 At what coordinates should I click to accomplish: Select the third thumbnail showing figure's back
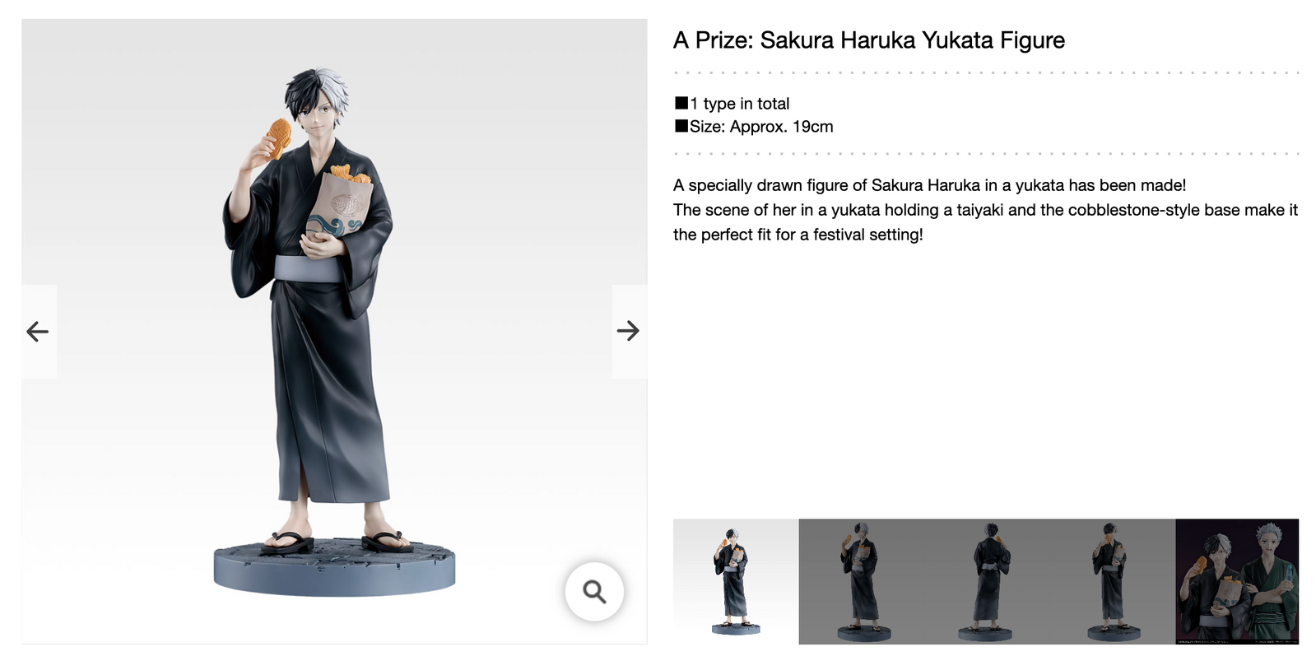pos(987,581)
